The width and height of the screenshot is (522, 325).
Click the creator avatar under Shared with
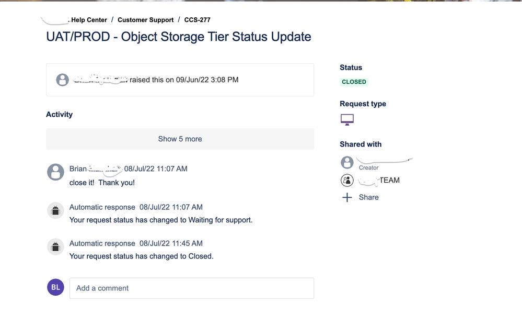point(347,162)
